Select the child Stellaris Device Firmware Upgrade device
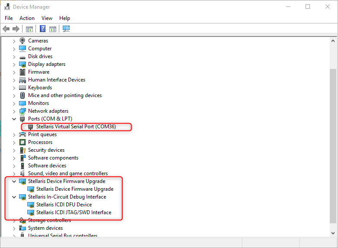Screen dimensions: 338x248 [75, 189]
